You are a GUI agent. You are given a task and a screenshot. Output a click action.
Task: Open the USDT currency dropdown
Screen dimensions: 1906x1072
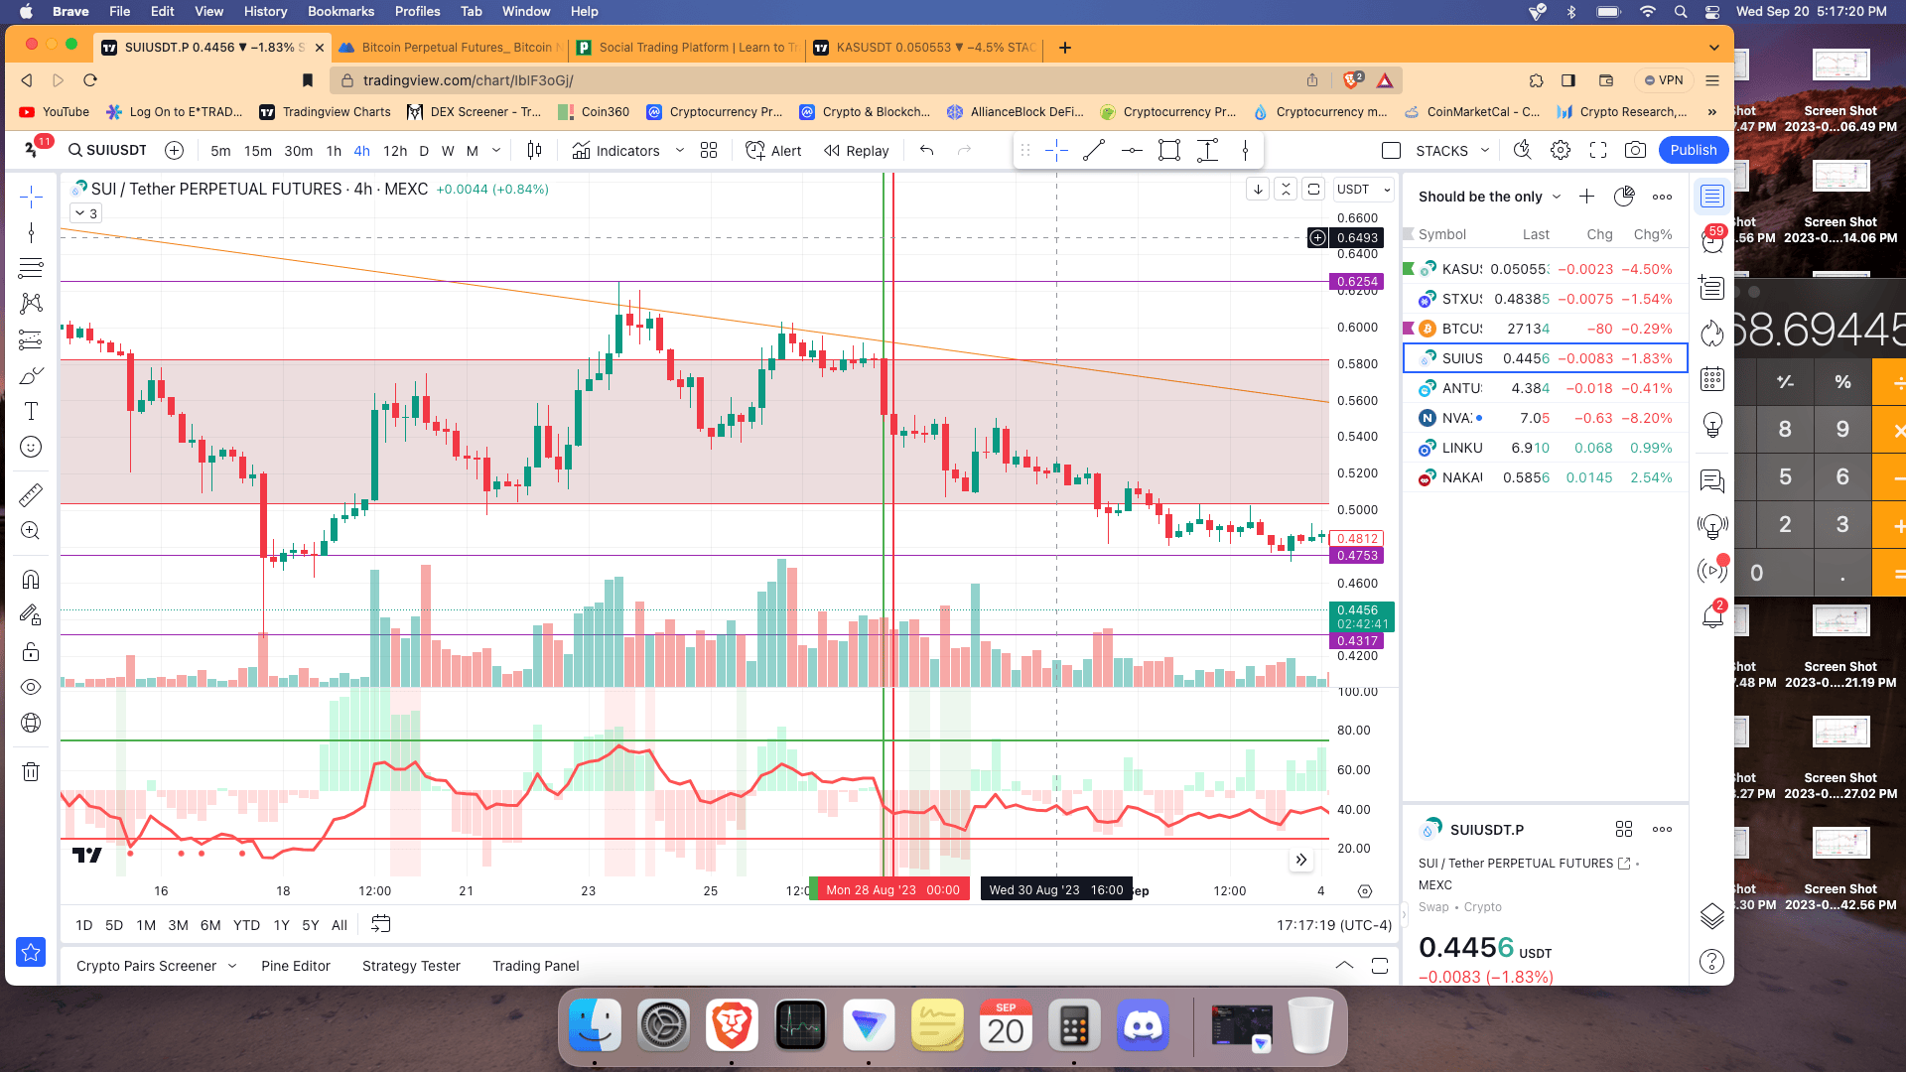click(1364, 189)
